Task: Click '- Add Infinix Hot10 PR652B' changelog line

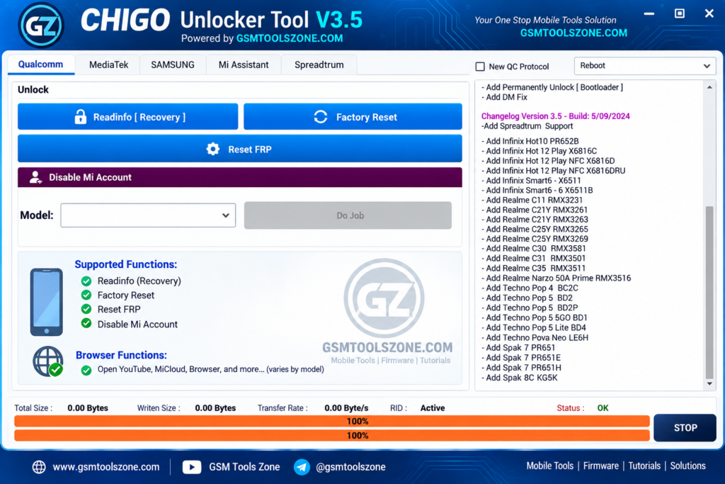Action: (530, 141)
